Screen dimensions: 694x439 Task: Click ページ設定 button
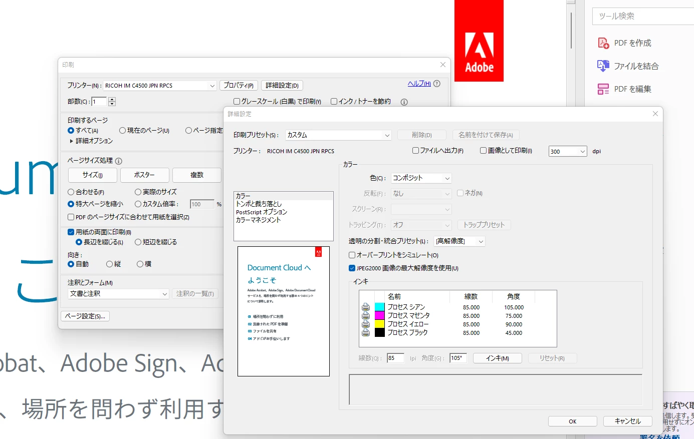(x=85, y=316)
